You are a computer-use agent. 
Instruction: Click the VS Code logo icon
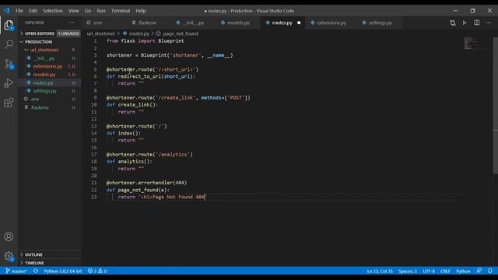tap(6, 10)
